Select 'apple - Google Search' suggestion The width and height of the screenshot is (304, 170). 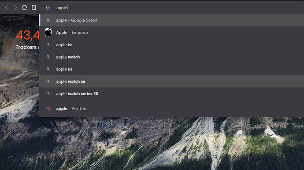[171, 20]
